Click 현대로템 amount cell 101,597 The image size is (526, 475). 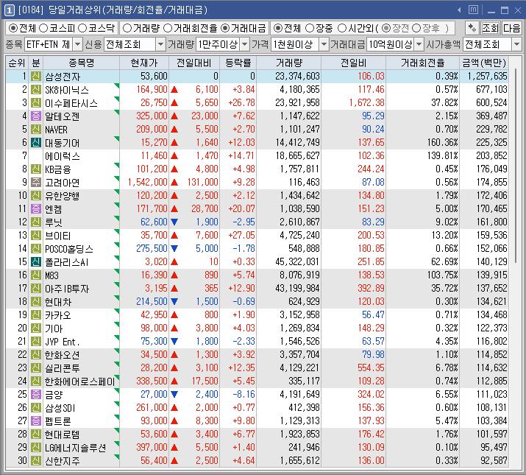click(x=491, y=434)
